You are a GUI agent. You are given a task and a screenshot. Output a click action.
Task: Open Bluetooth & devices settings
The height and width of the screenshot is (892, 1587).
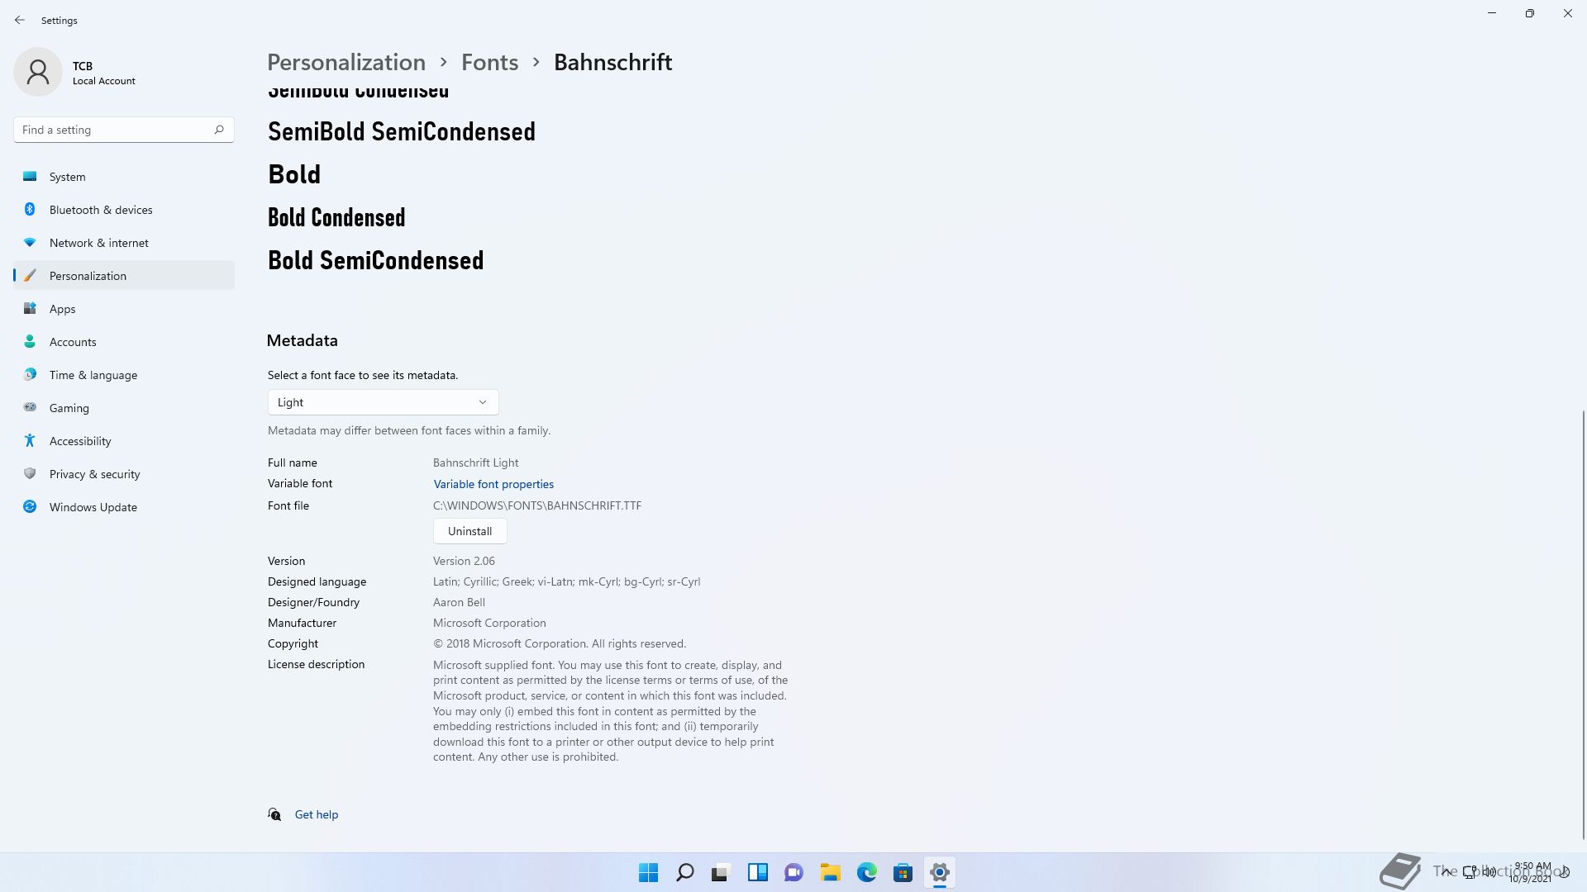click(124, 210)
